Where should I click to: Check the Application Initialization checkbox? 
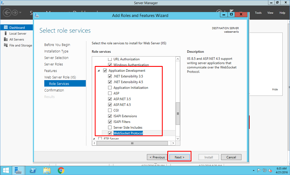coord(110,88)
